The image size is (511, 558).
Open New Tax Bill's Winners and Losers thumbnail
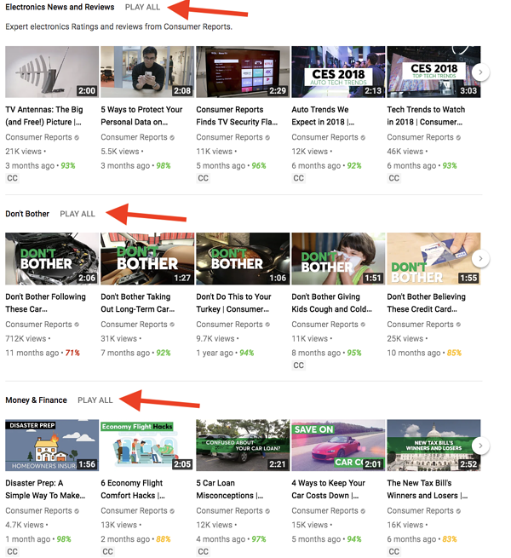(x=433, y=446)
